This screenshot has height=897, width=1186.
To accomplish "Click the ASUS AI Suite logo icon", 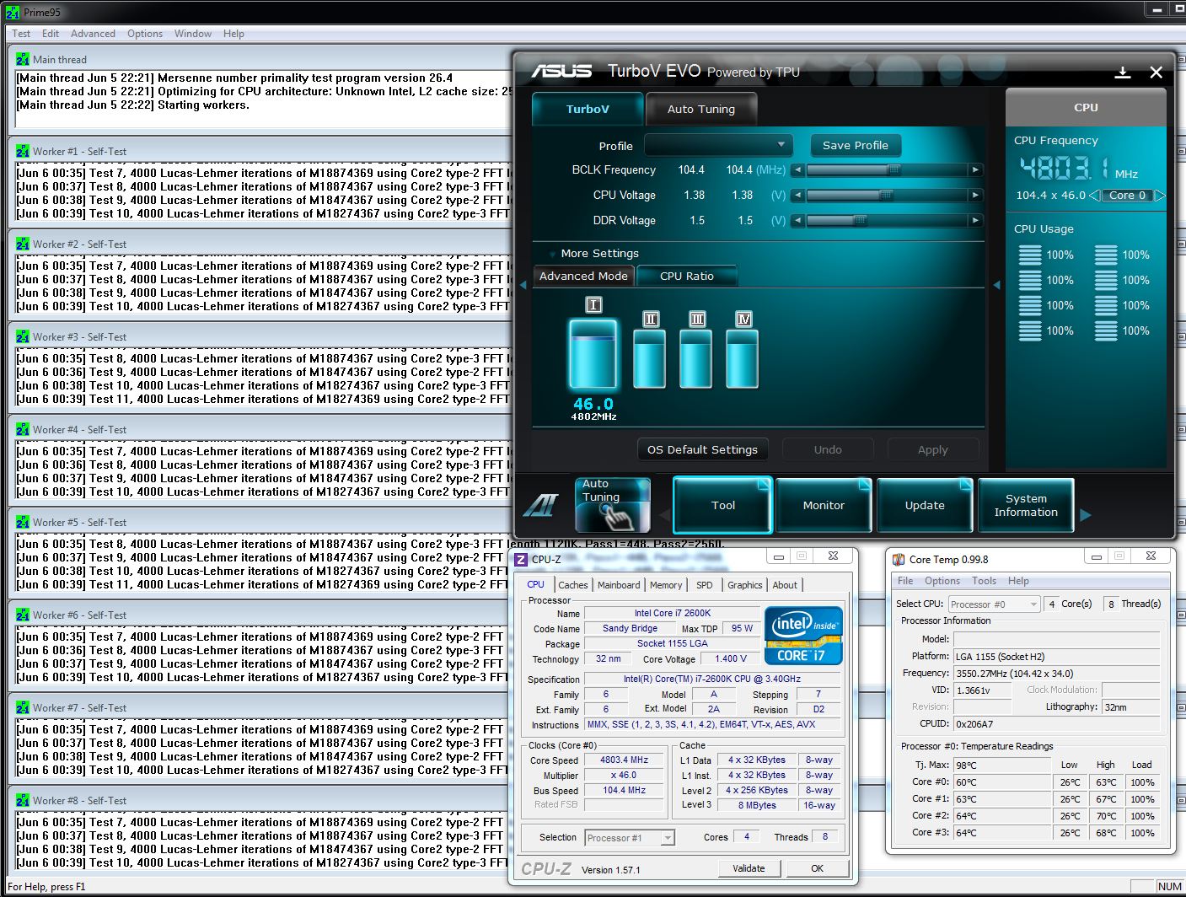I will 540,505.
